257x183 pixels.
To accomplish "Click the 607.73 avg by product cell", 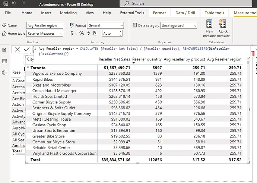I will pos(199,153).
